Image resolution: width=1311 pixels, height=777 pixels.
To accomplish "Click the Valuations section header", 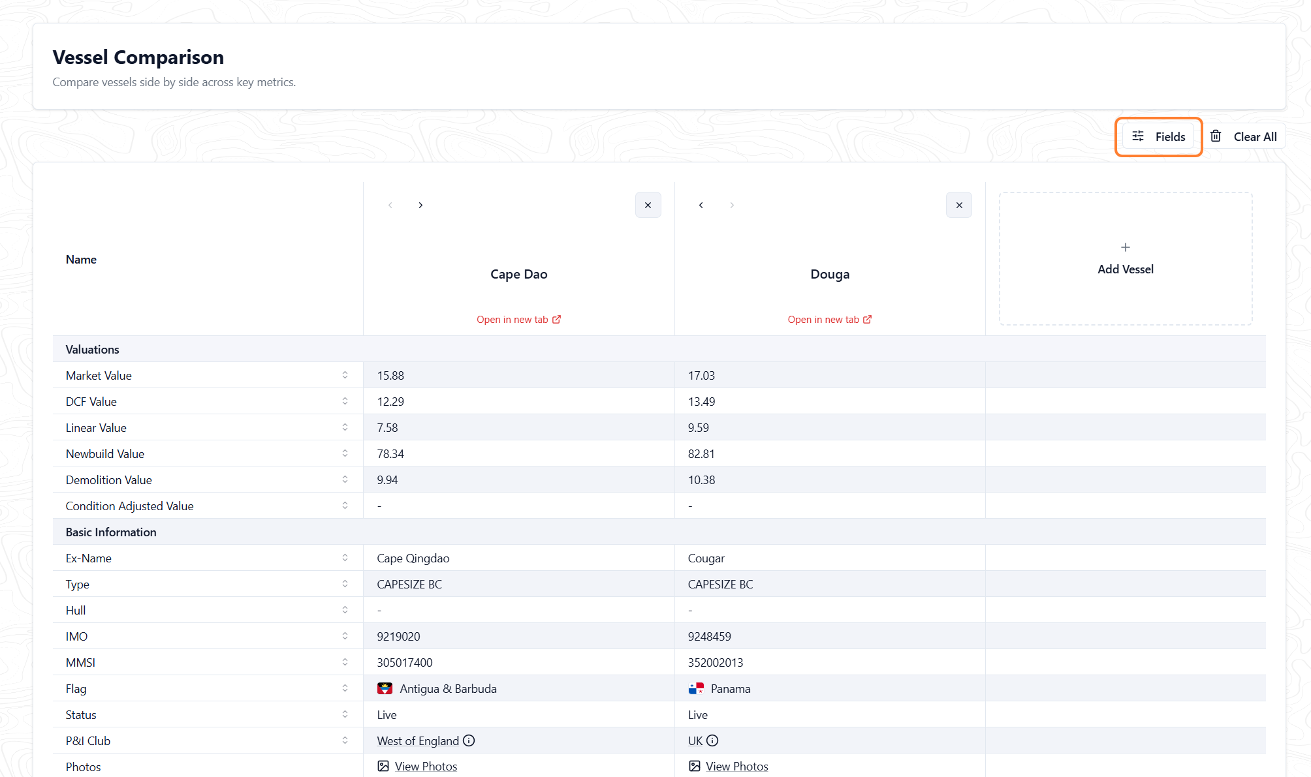I will pyautogui.click(x=659, y=349).
